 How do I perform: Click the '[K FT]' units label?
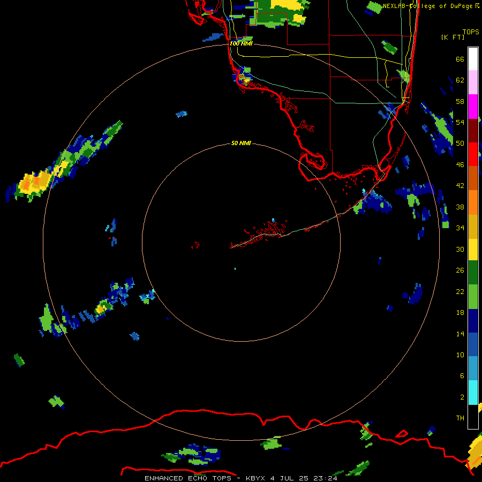click(453, 37)
